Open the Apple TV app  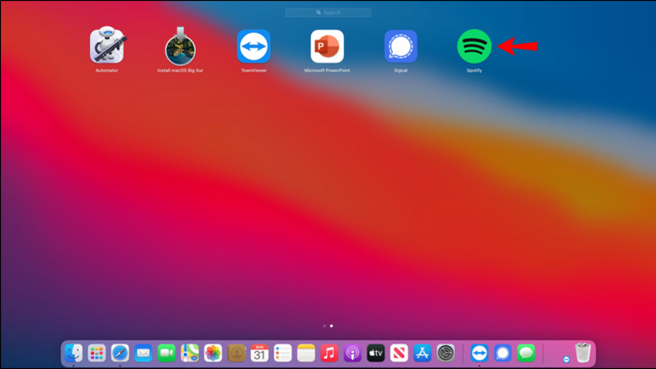pos(375,353)
